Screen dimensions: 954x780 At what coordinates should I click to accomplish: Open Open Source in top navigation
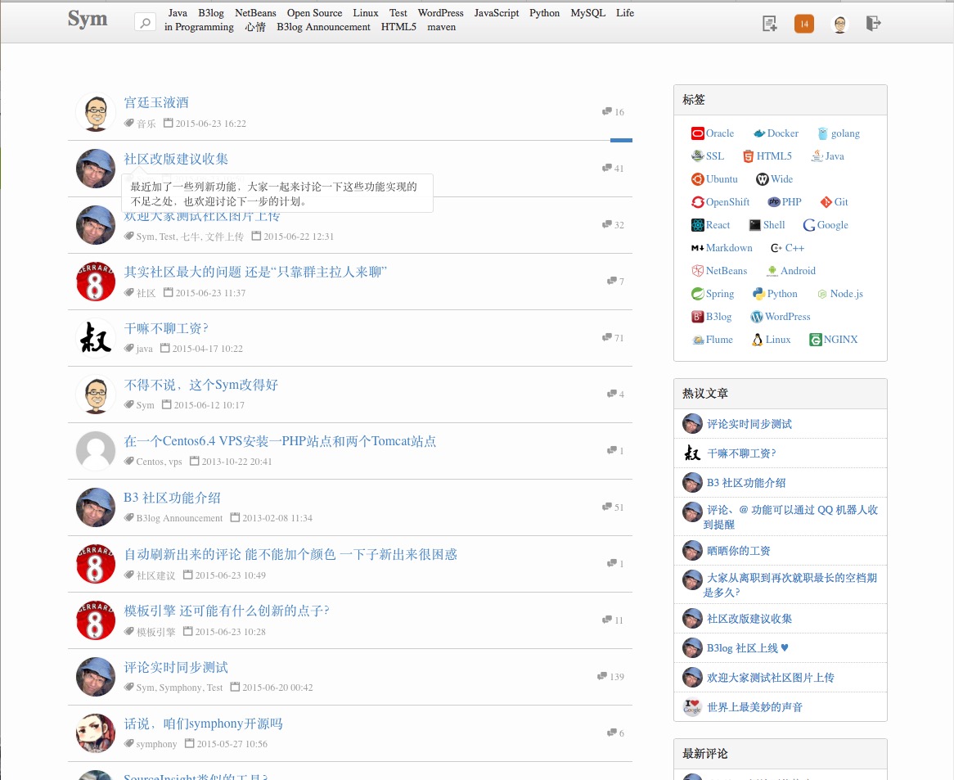click(314, 13)
